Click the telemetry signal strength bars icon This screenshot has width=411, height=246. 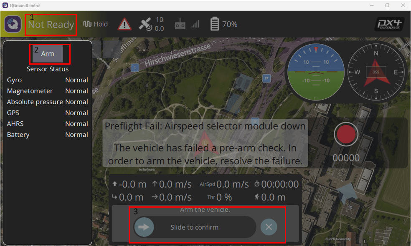(195, 24)
